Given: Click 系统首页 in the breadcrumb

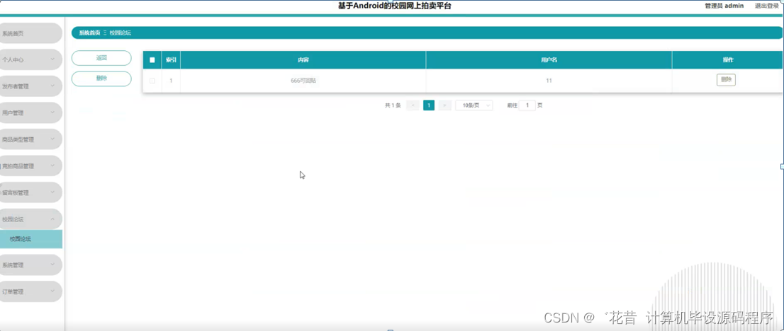Looking at the screenshot, I should click(x=89, y=33).
